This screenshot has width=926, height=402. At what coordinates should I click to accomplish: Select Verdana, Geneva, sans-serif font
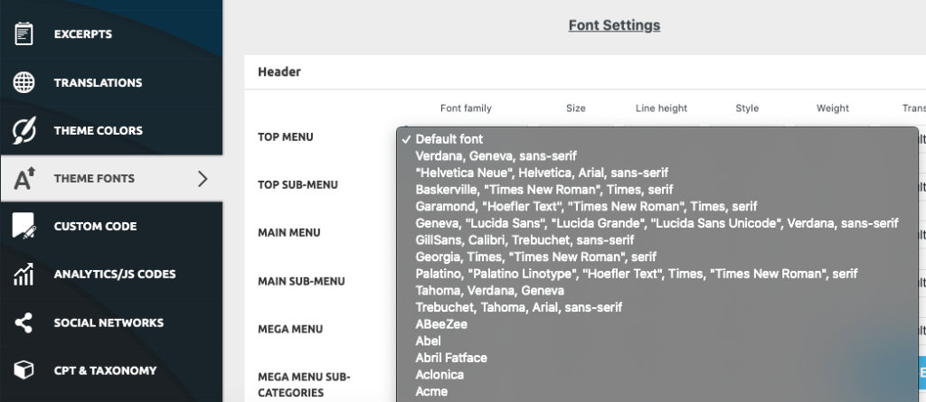click(x=657, y=156)
